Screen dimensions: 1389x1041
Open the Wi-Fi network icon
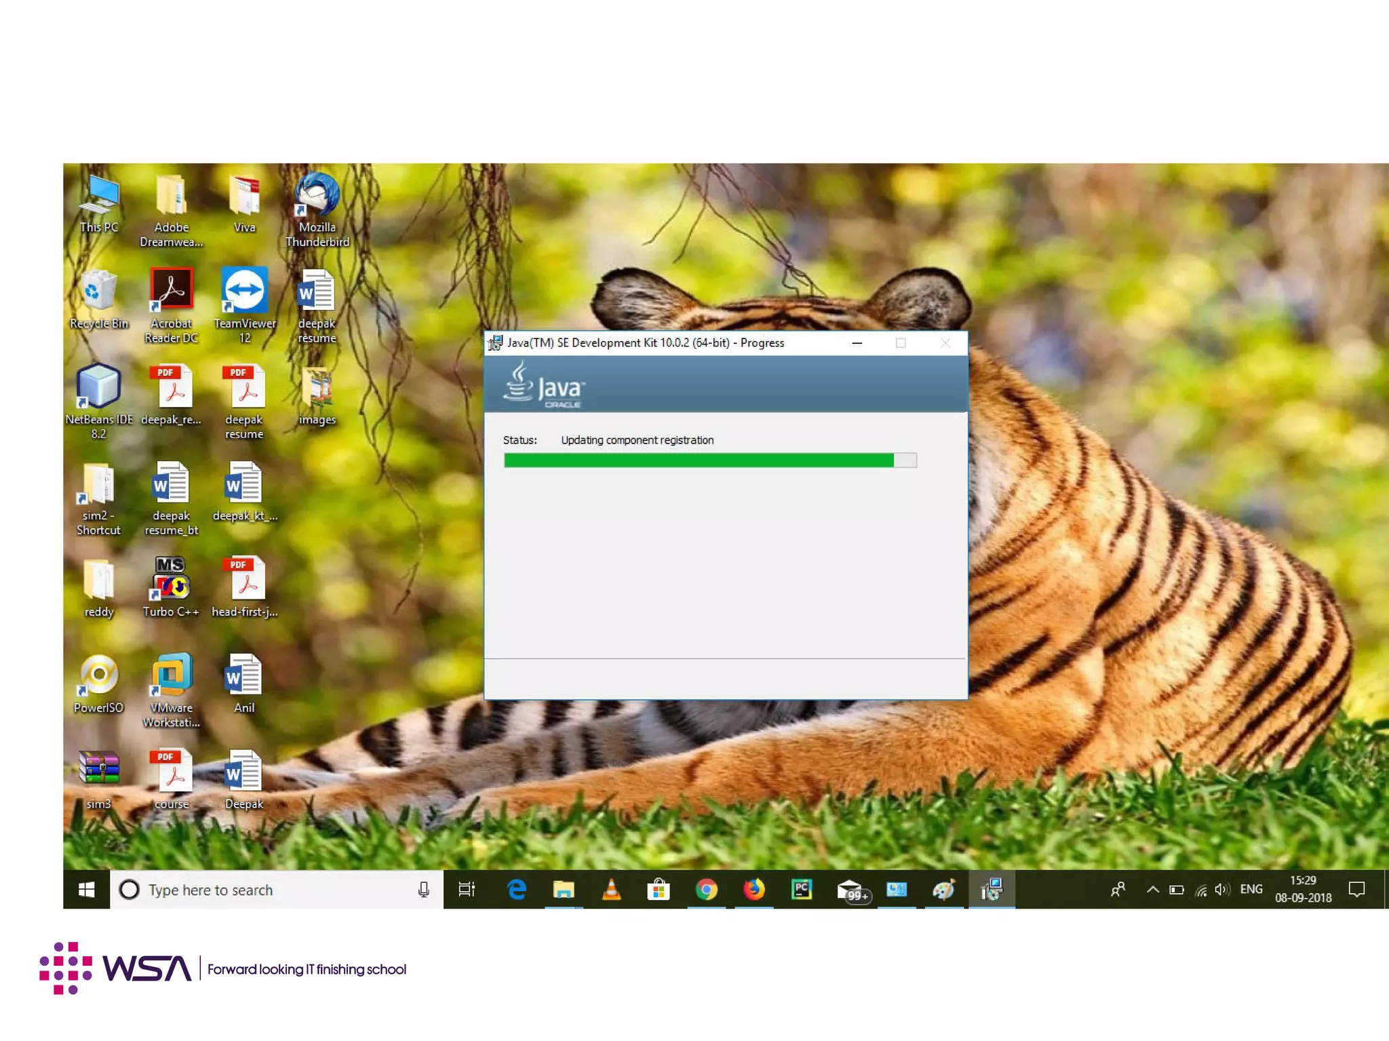point(1200,890)
